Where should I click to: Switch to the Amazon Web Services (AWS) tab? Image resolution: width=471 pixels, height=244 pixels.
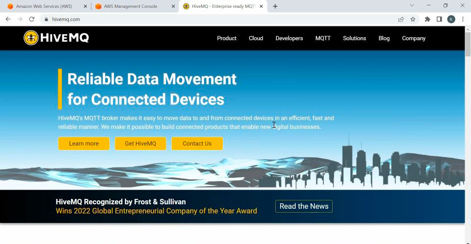point(45,6)
